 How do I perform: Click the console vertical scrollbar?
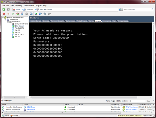(x=153, y=50)
